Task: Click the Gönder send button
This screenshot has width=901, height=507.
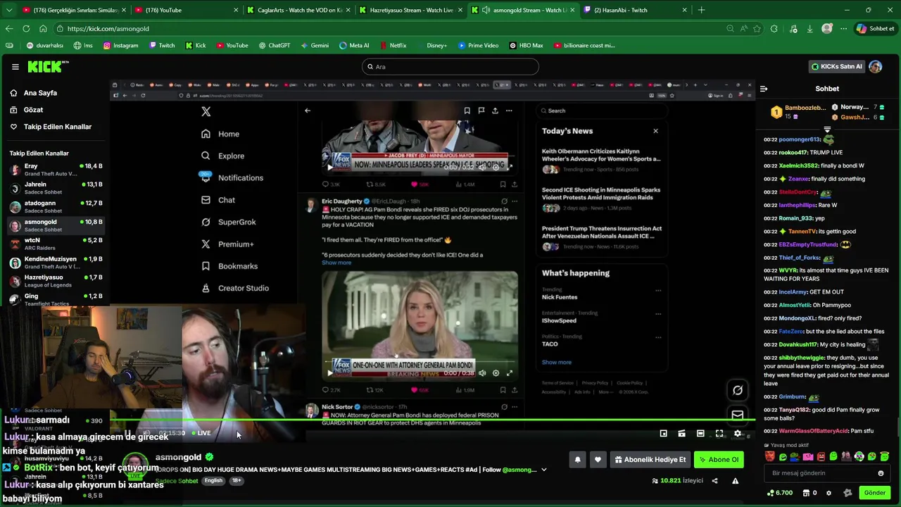Action: point(874,493)
